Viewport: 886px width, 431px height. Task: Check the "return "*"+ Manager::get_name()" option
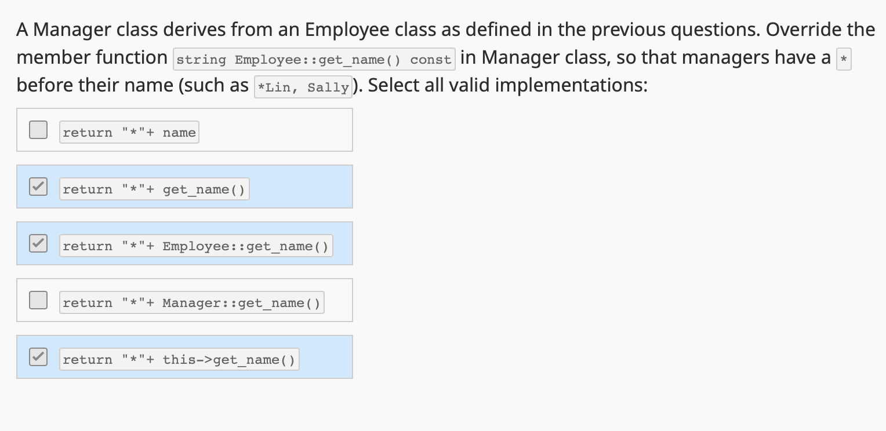pos(38,300)
